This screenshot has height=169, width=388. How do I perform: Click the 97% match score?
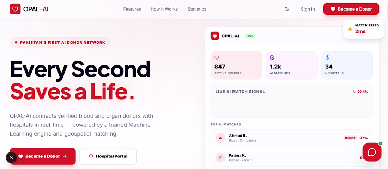tap(364, 138)
